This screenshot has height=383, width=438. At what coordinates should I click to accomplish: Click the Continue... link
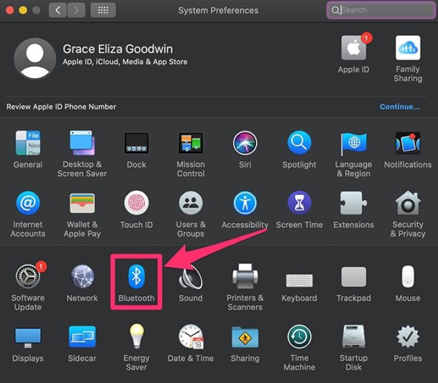[400, 107]
